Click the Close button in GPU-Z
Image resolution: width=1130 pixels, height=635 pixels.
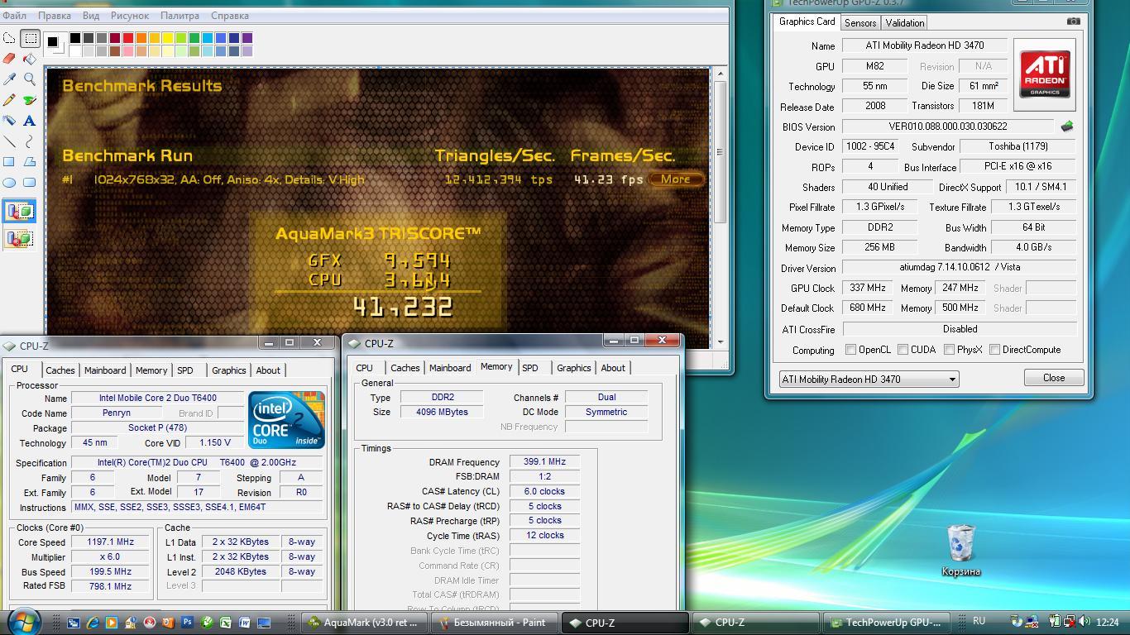point(1054,378)
